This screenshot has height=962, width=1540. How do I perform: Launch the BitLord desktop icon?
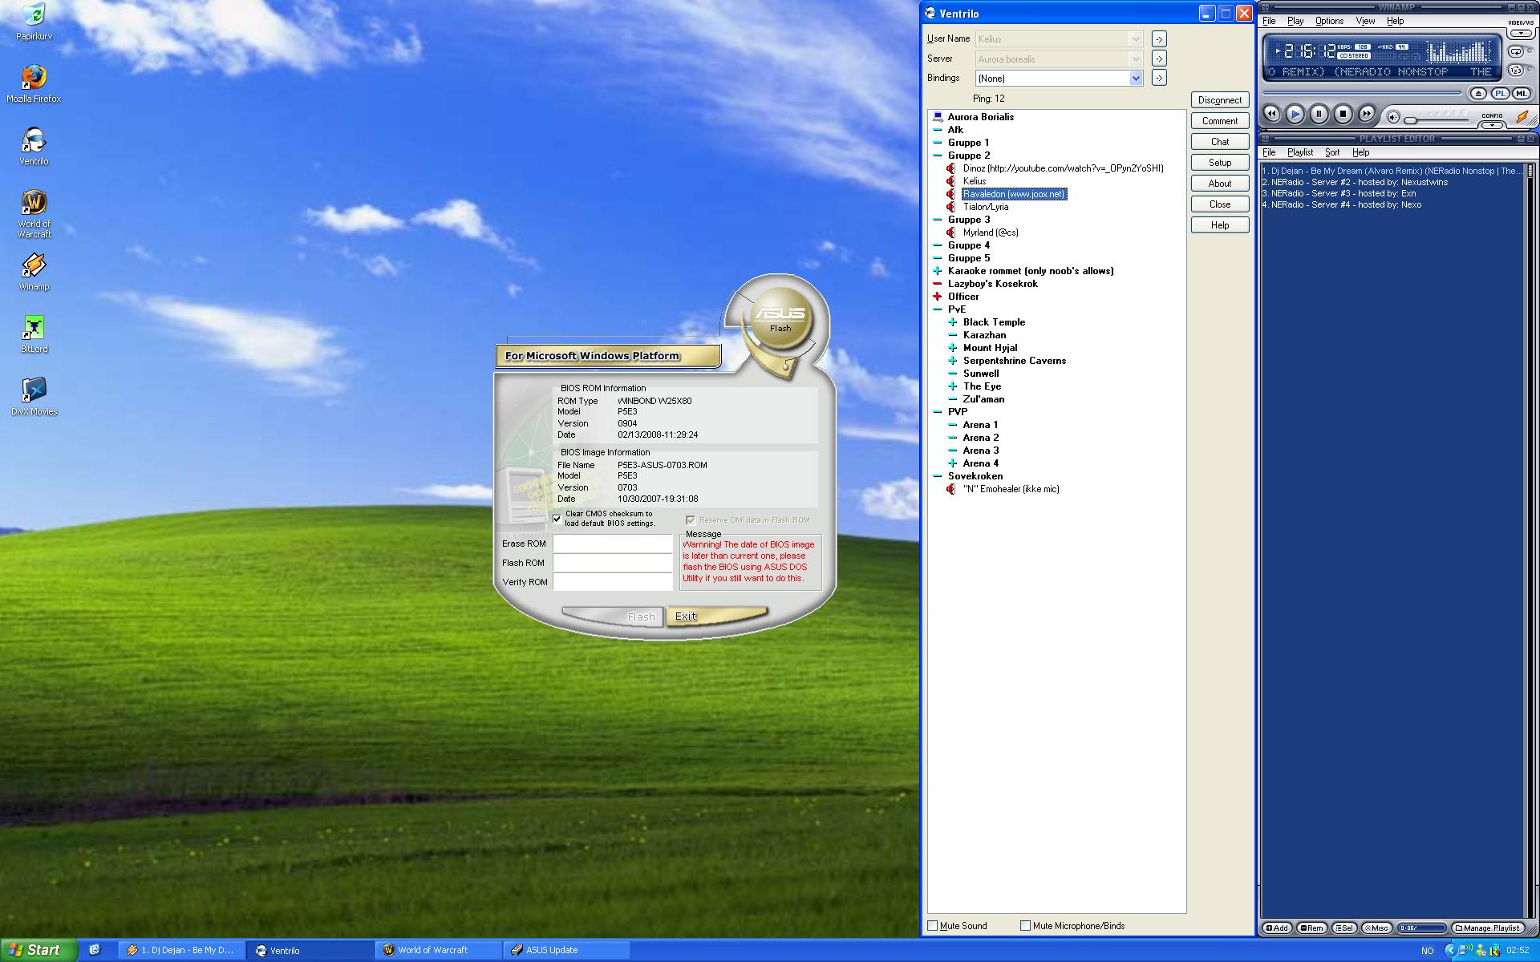pyautogui.click(x=34, y=334)
